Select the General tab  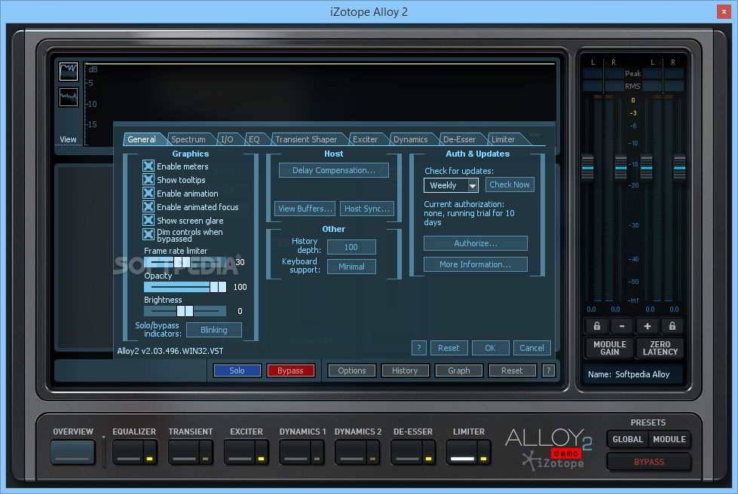(142, 139)
